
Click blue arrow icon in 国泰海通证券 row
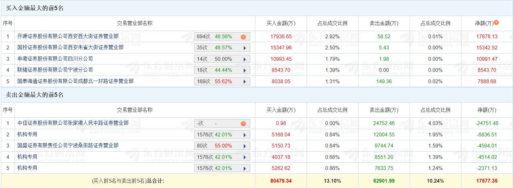coord(245,82)
